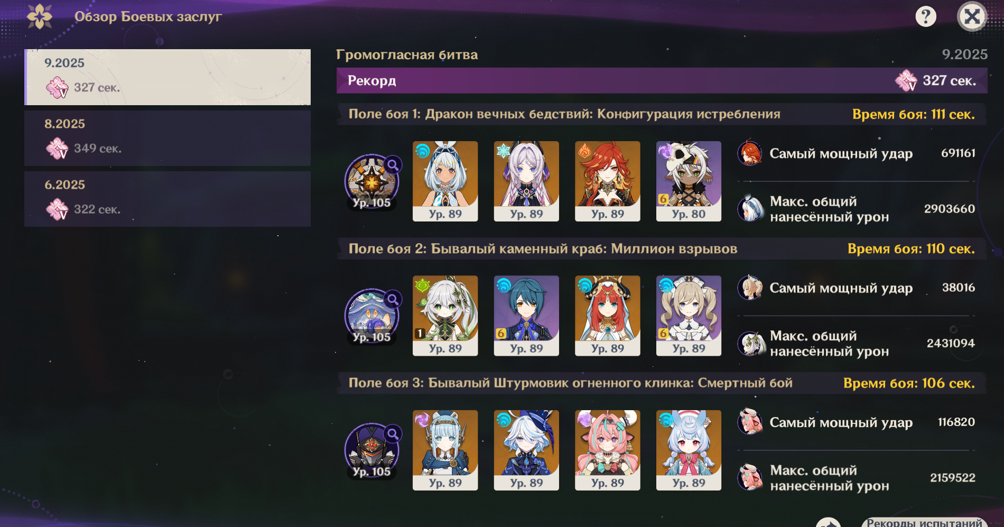1004x527 pixels.
Task: Click the Рекорд banner showing 327 сек.
Action: pos(662,80)
